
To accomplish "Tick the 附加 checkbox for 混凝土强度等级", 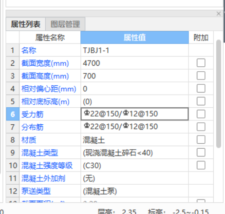I will click(x=201, y=165).
